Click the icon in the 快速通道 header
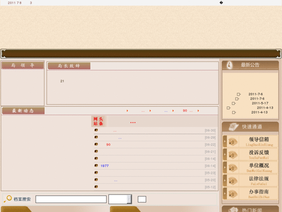 234,127
